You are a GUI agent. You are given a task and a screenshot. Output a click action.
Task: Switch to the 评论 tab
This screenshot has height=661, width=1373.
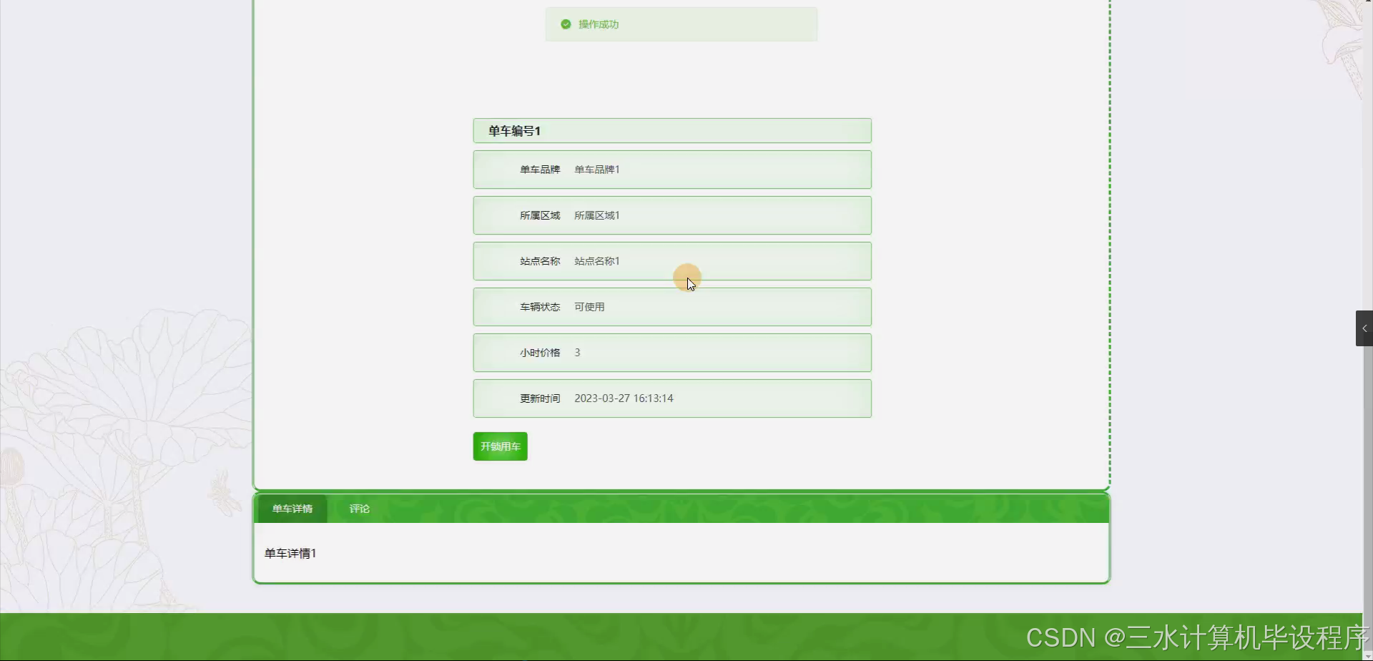(x=359, y=509)
